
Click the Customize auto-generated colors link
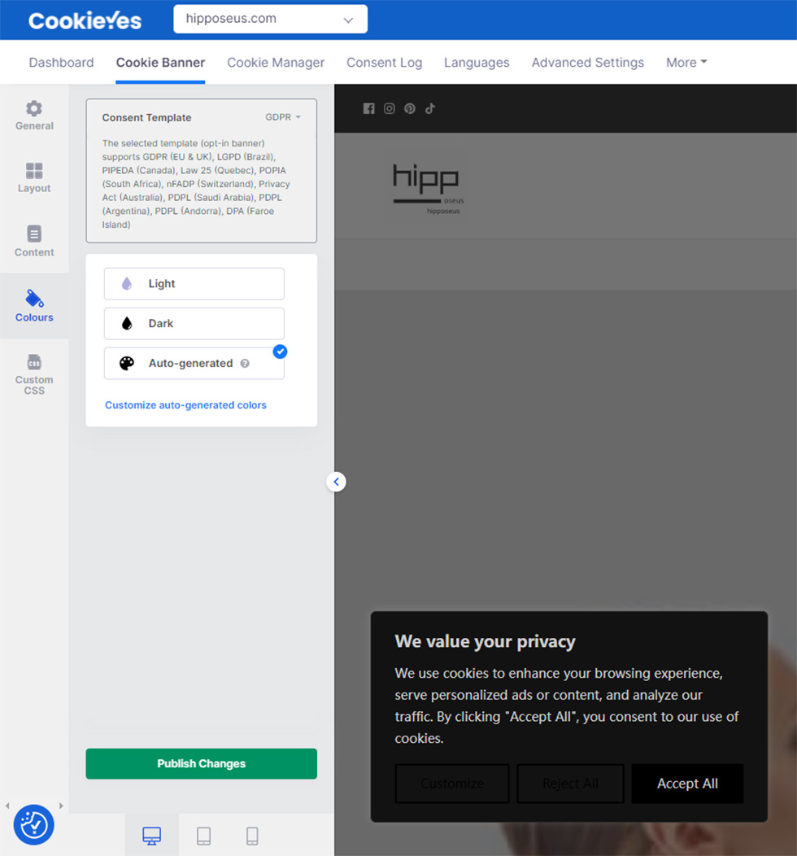(185, 405)
